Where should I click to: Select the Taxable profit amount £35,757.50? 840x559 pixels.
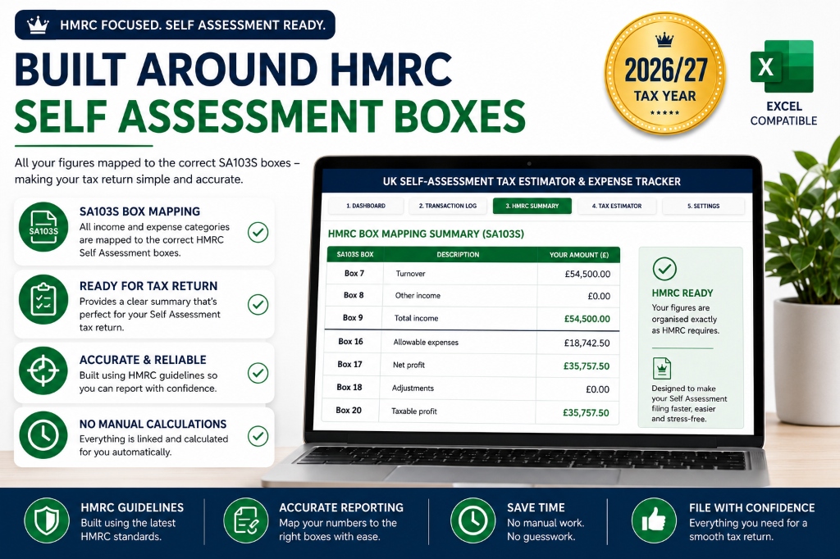[586, 413]
